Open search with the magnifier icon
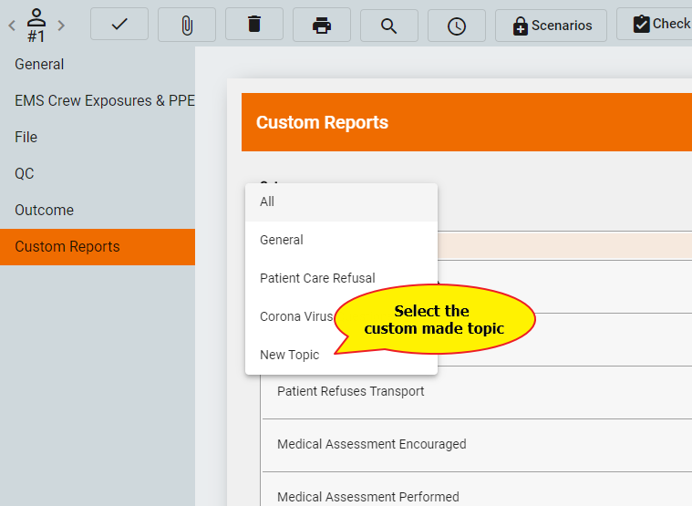 (389, 25)
